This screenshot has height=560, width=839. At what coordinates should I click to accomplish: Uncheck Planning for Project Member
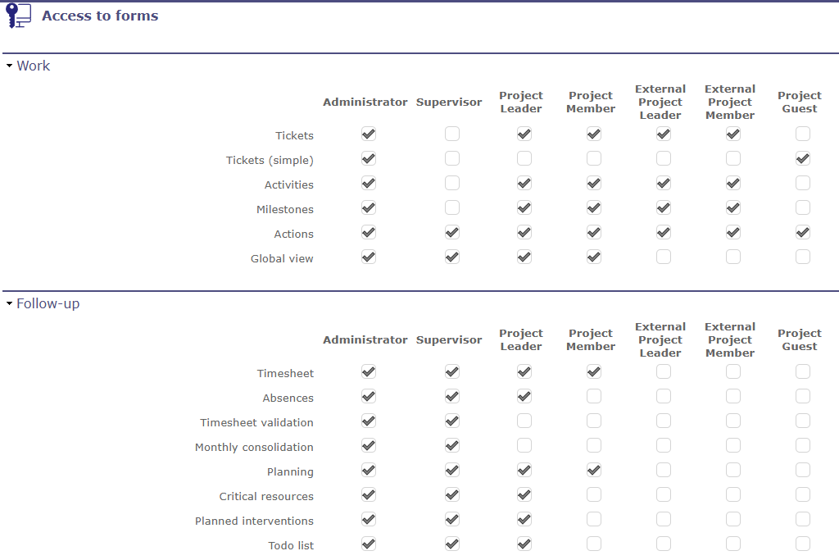(x=594, y=470)
